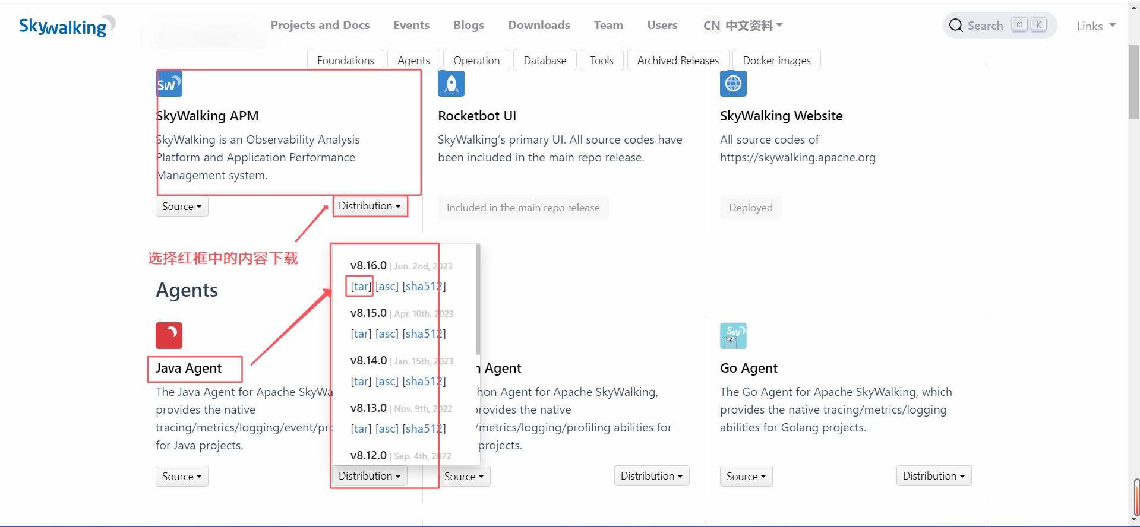Screen dimensions: 1140x527
Task: Jump to Operation section tab
Action: pyautogui.click(x=476, y=60)
